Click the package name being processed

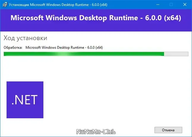(x=64, y=48)
